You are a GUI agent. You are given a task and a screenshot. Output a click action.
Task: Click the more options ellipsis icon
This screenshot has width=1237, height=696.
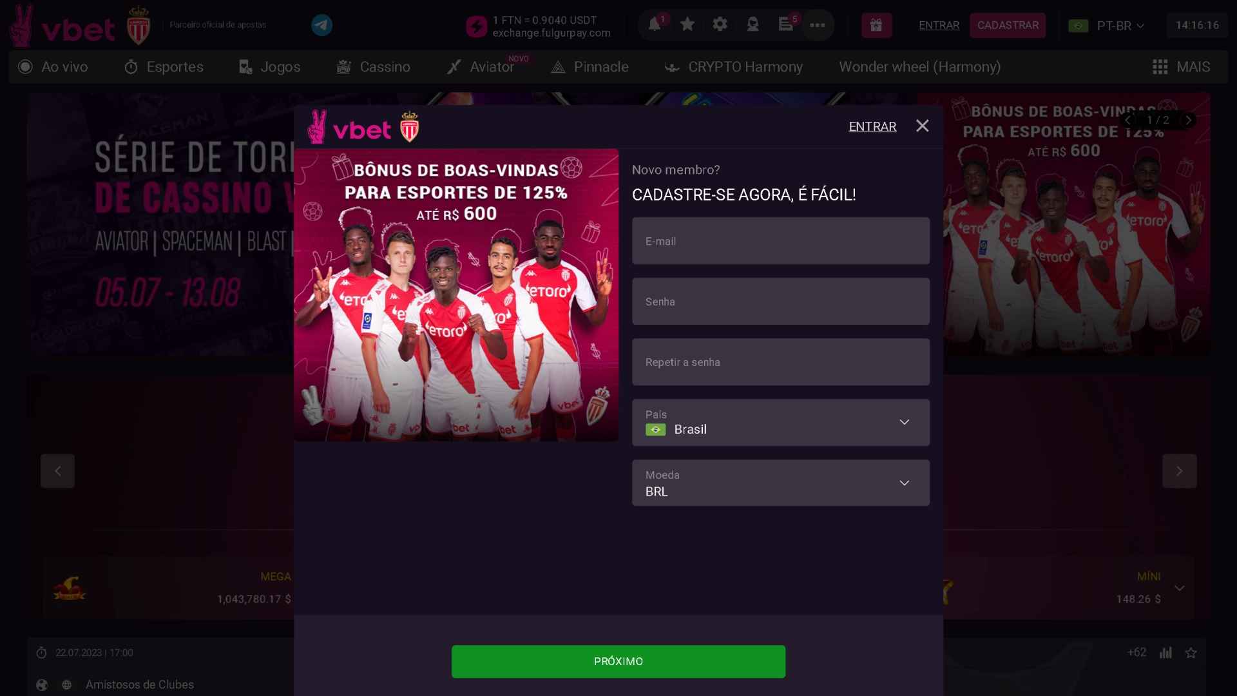click(816, 24)
